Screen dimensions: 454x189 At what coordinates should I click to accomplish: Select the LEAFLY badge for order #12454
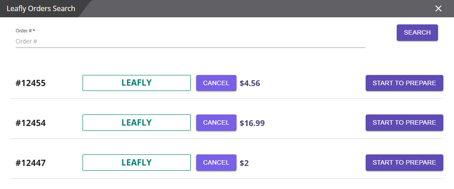136,123
